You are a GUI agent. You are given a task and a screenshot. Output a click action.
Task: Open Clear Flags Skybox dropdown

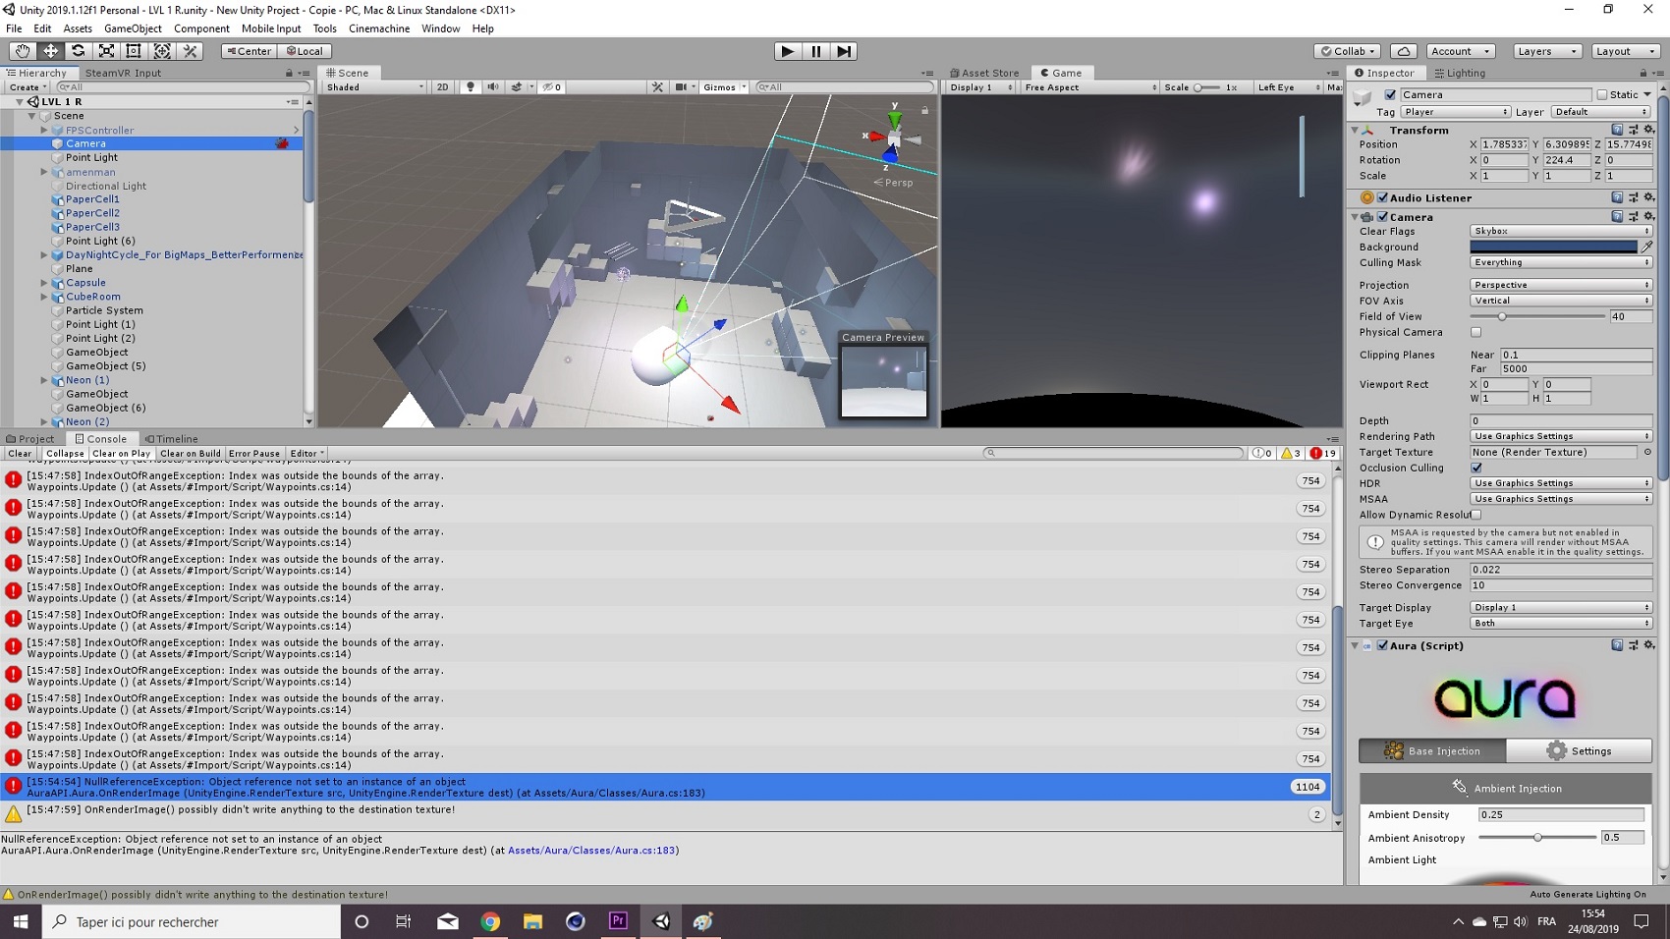tap(1561, 231)
